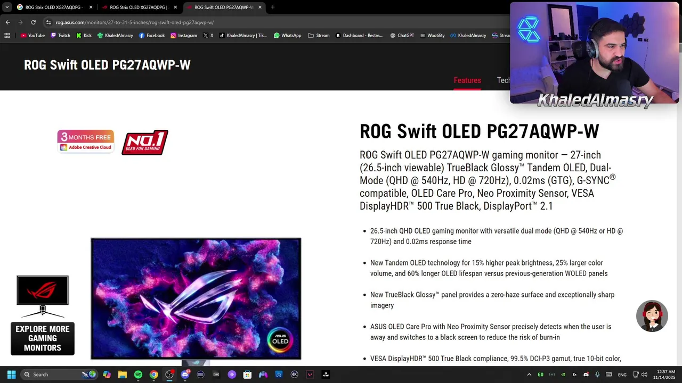682x383 pixels.
Task: Open Microsoft Store from the taskbar
Action: click(x=247, y=374)
